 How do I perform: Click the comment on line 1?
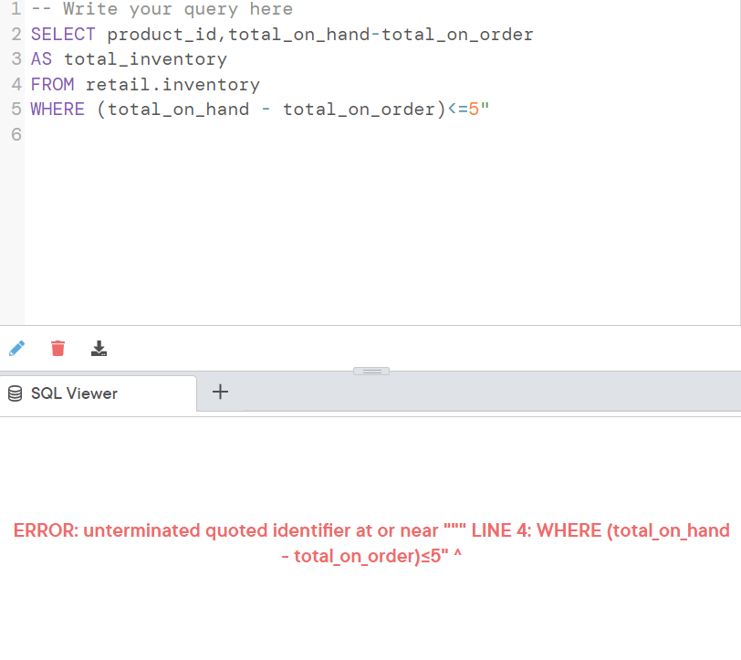(160, 9)
